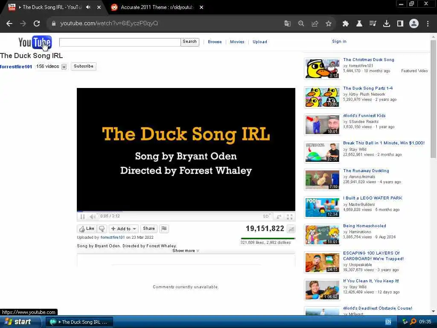
Task: Open Being Homeschooled video thumbnail
Action: click(322, 235)
